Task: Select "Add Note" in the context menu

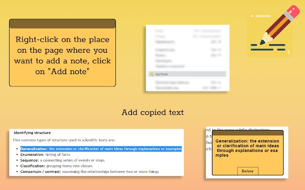Action: point(162,75)
